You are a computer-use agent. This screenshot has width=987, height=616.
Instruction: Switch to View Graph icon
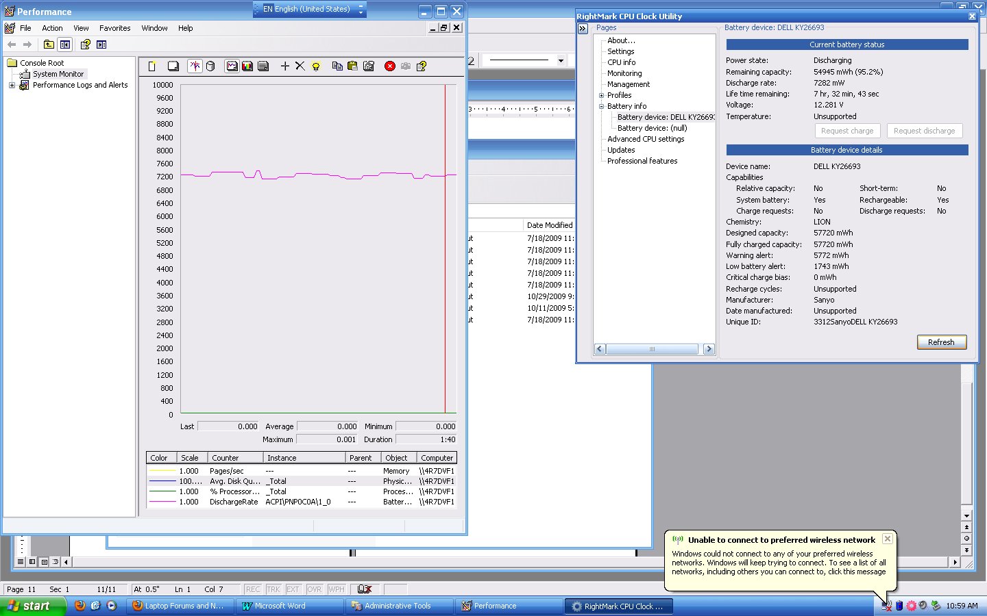pyautogui.click(x=232, y=66)
